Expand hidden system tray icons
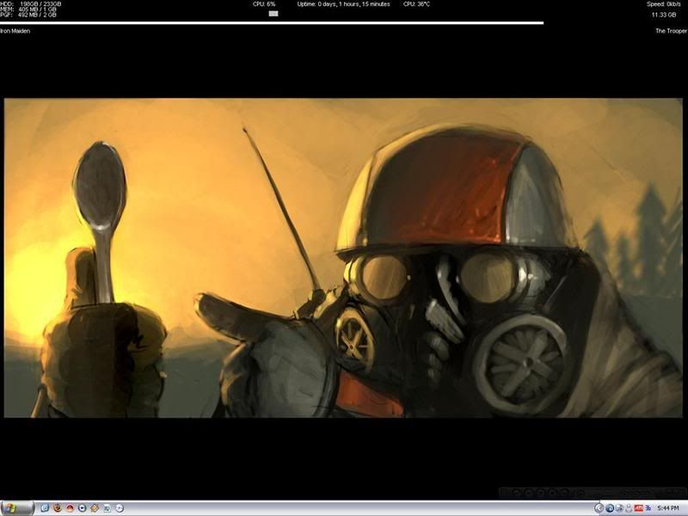 (599, 508)
